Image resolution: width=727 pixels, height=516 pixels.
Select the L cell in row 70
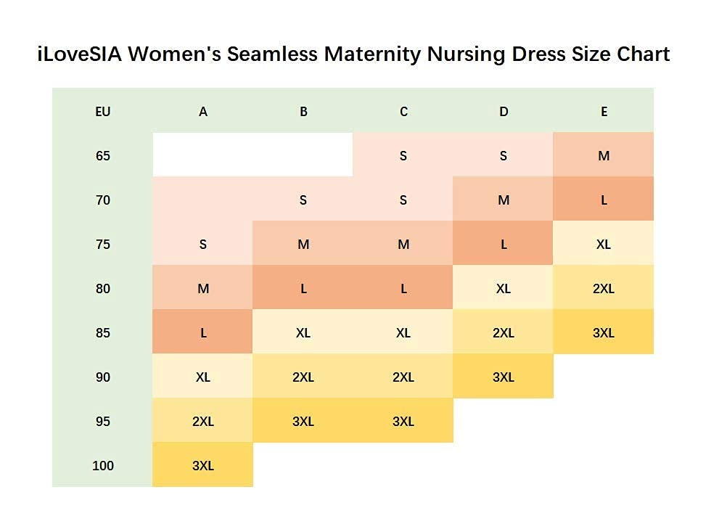point(604,200)
